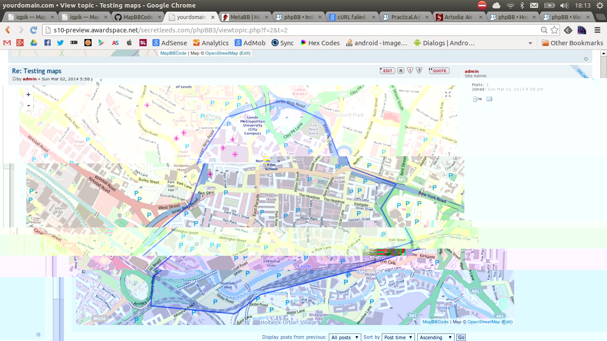Delete the post with the X icon
This screenshot has width=607, height=341.
coord(401,71)
